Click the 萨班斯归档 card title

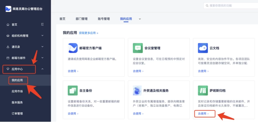point(217,91)
